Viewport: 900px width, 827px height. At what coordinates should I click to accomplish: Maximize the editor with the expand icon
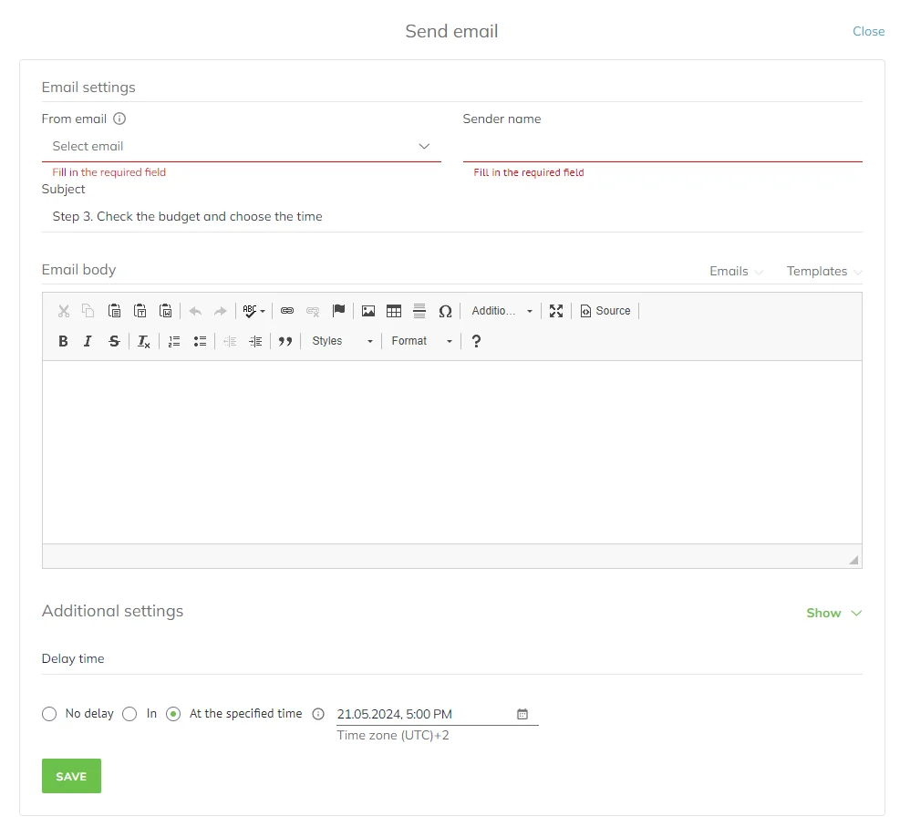point(556,311)
